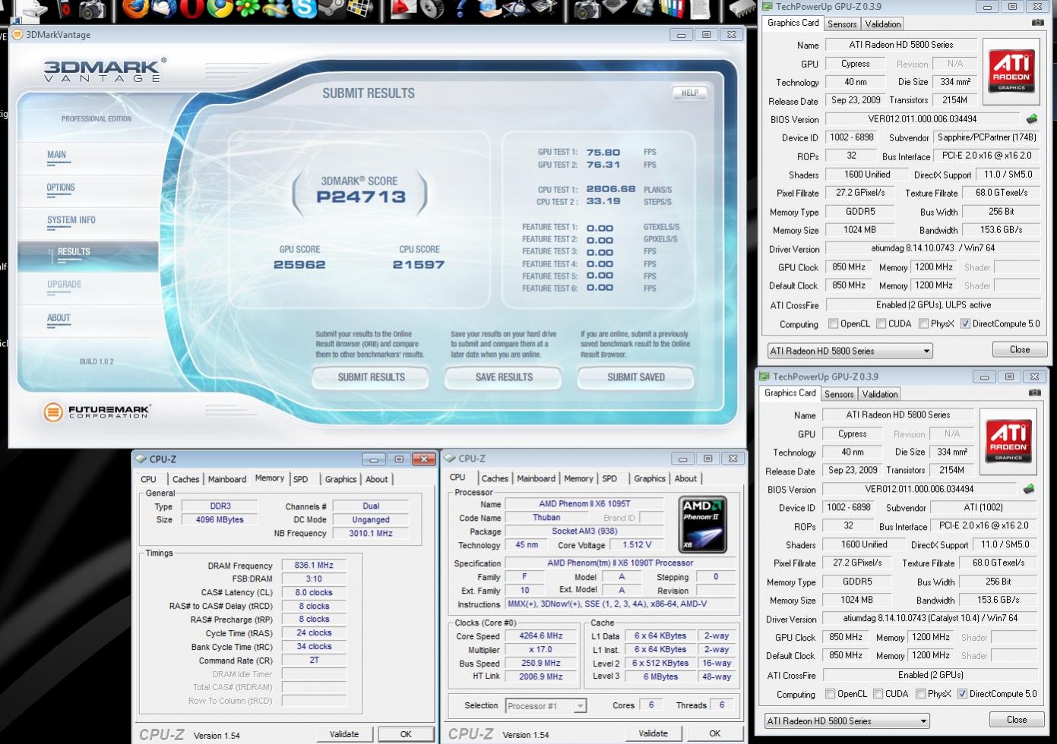Click ATI Radeon logo in upper GPU-Z
1057x744 pixels.
click(x=1011, y=71)
